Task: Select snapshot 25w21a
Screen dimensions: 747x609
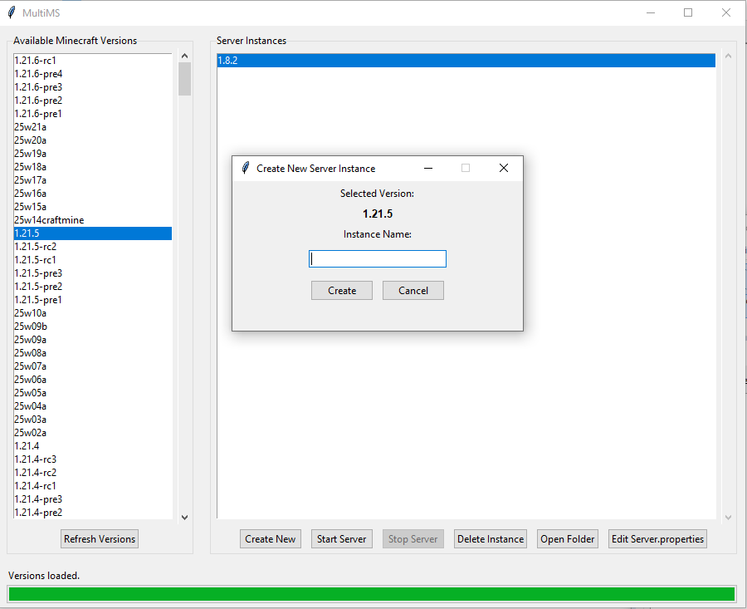Action: click(92, 127)
